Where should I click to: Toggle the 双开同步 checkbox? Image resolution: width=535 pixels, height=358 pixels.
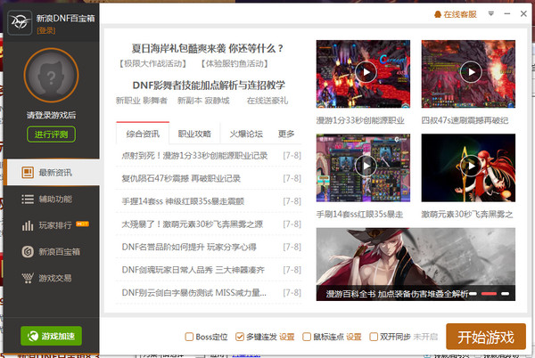[x=372, y=337]
